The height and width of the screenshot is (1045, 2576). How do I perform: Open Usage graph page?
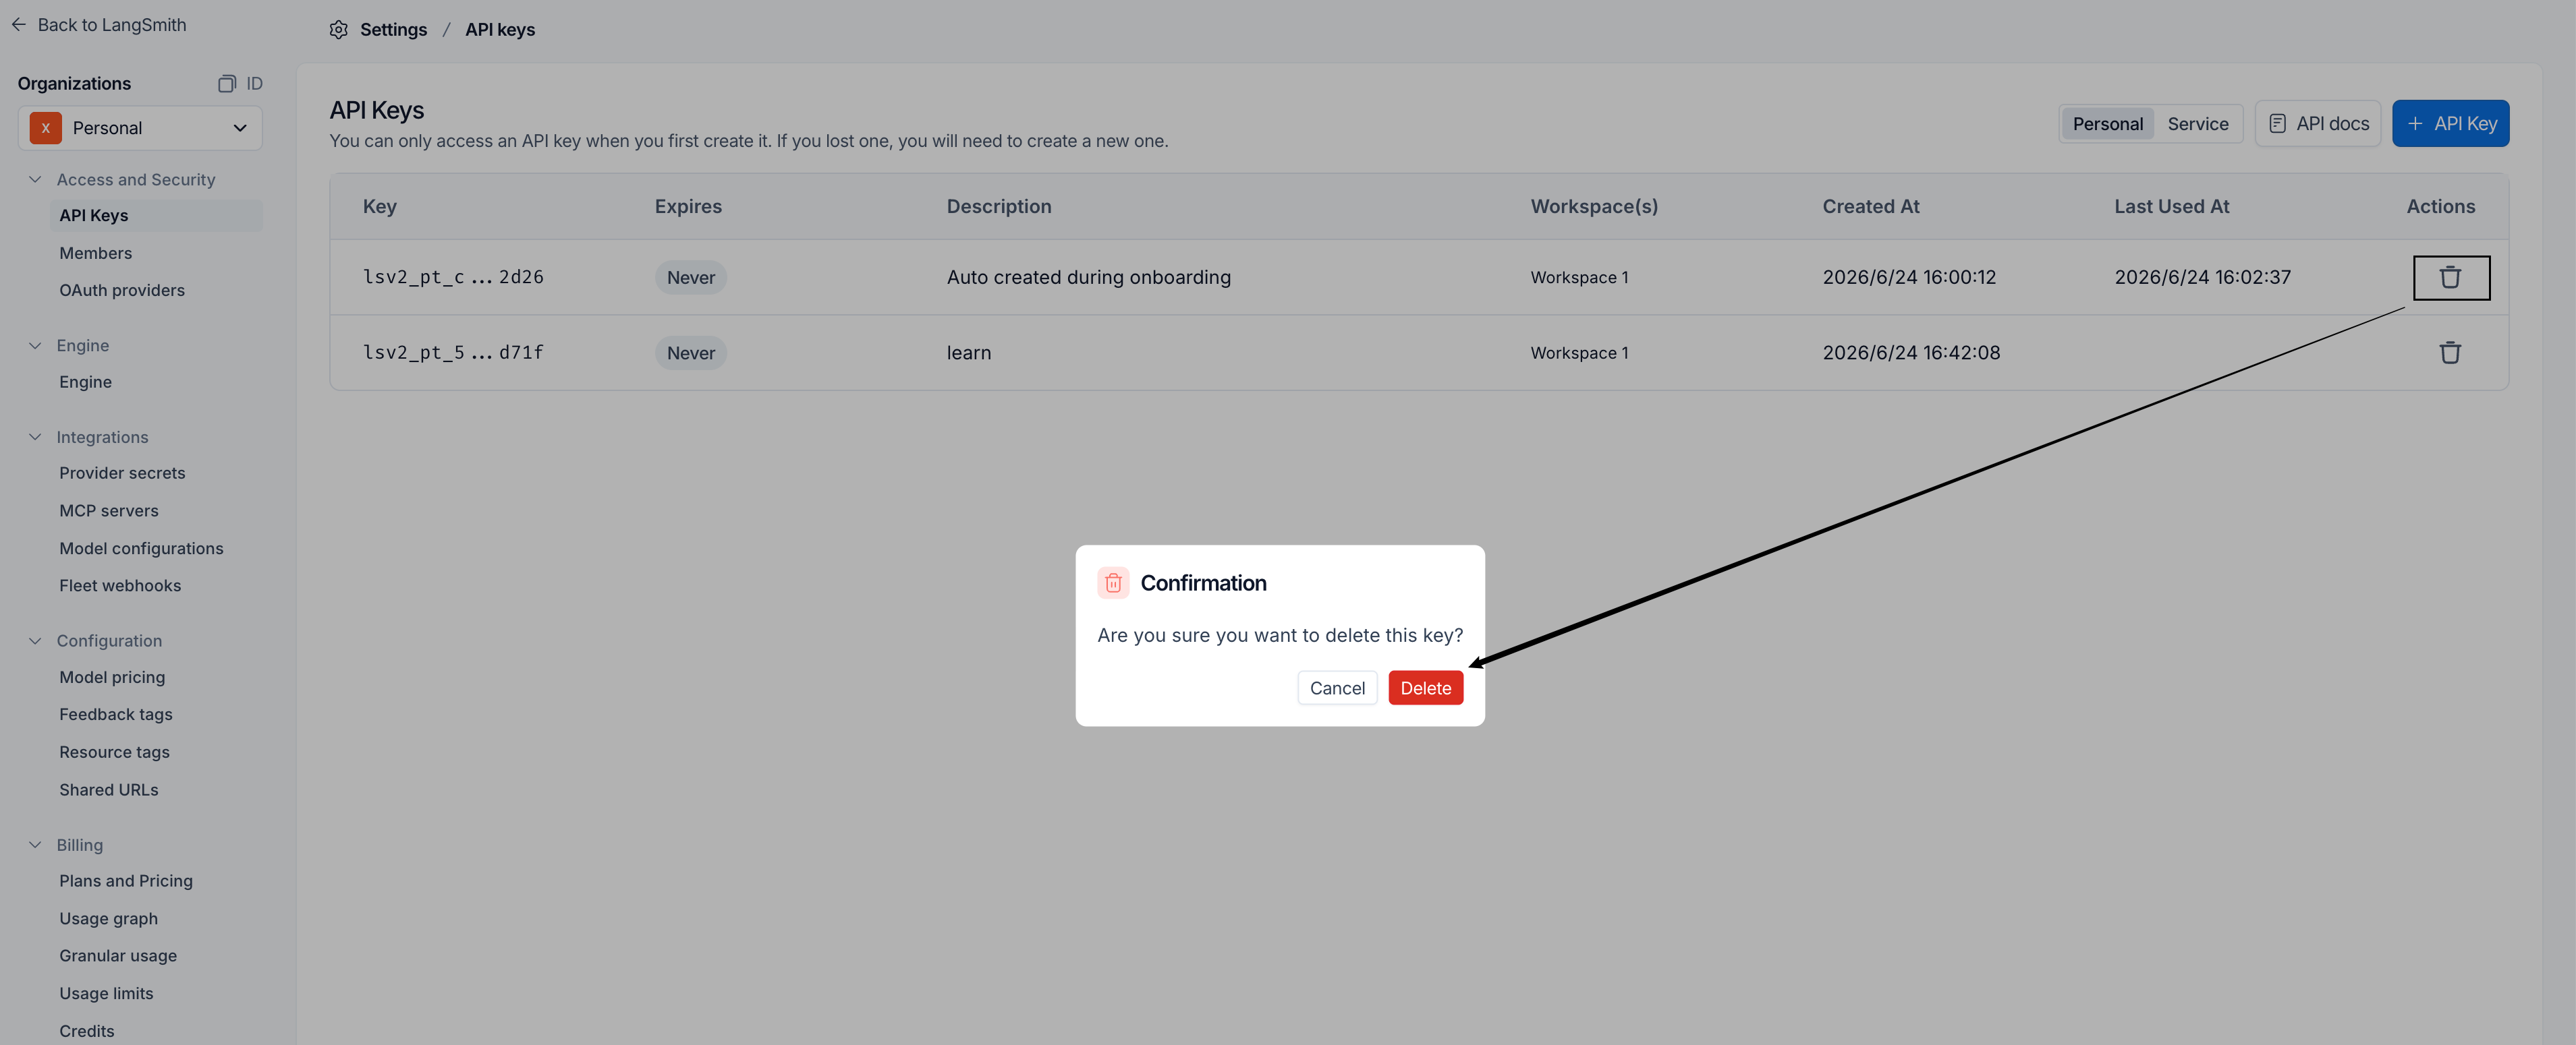click(x=108, y=919)
